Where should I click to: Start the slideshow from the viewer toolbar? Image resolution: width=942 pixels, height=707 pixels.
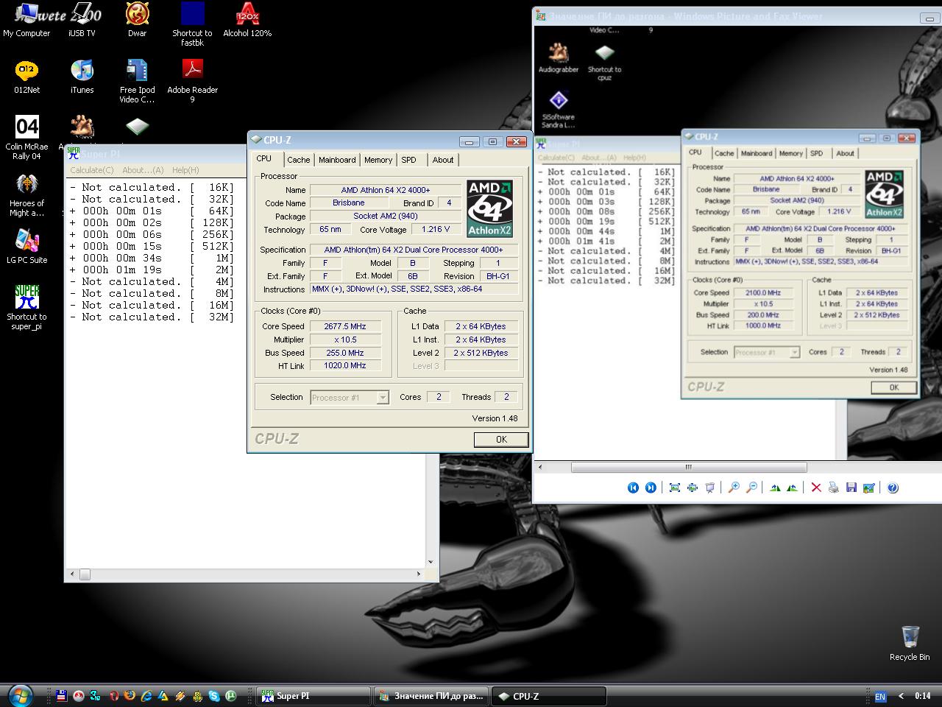pos(710,488)
